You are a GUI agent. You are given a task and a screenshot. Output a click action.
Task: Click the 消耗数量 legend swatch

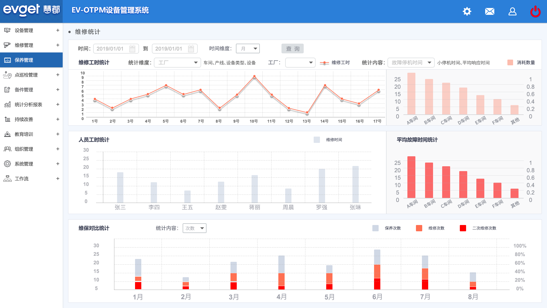tap(510, 63)
